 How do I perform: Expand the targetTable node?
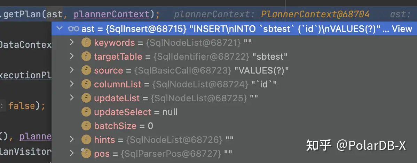72,56
